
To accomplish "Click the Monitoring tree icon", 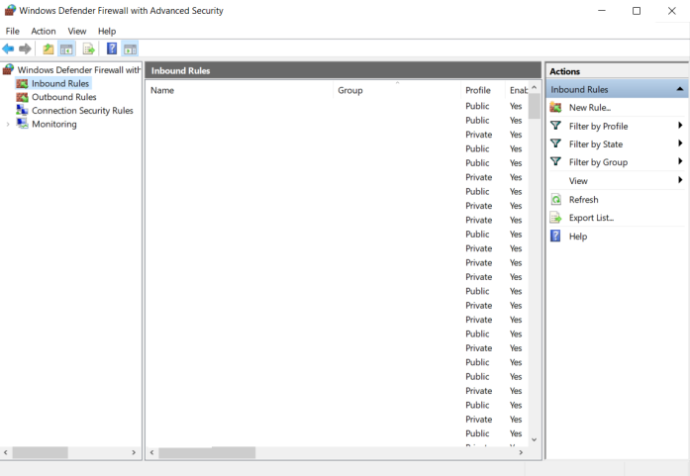I will 22,124.
